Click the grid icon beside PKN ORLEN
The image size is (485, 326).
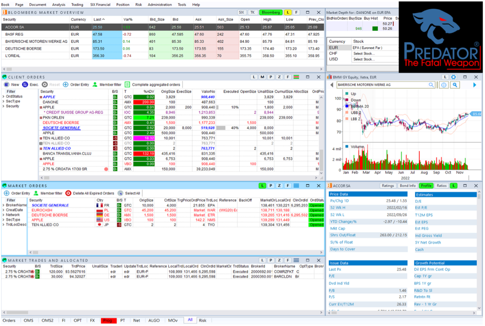tap(41, 118)
